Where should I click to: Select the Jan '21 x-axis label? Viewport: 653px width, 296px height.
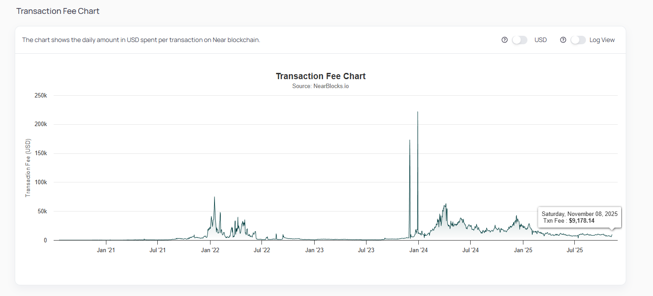click(x=106, y=250)
